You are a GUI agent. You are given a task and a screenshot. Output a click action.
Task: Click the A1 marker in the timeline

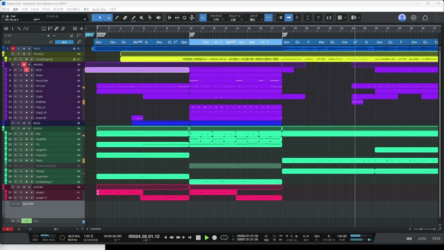[x=285, y=35]
